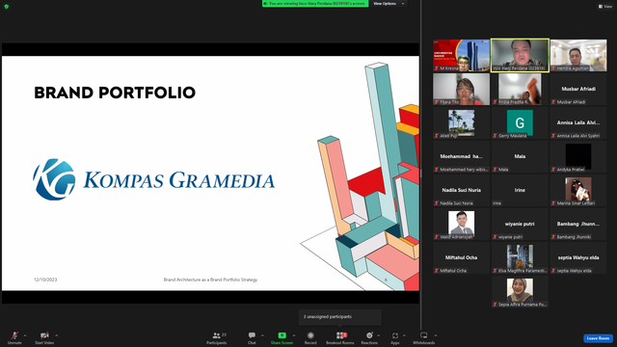Select Firdia Pradita's video tile
The image size is (617, 347).
[x=520, y=90]
